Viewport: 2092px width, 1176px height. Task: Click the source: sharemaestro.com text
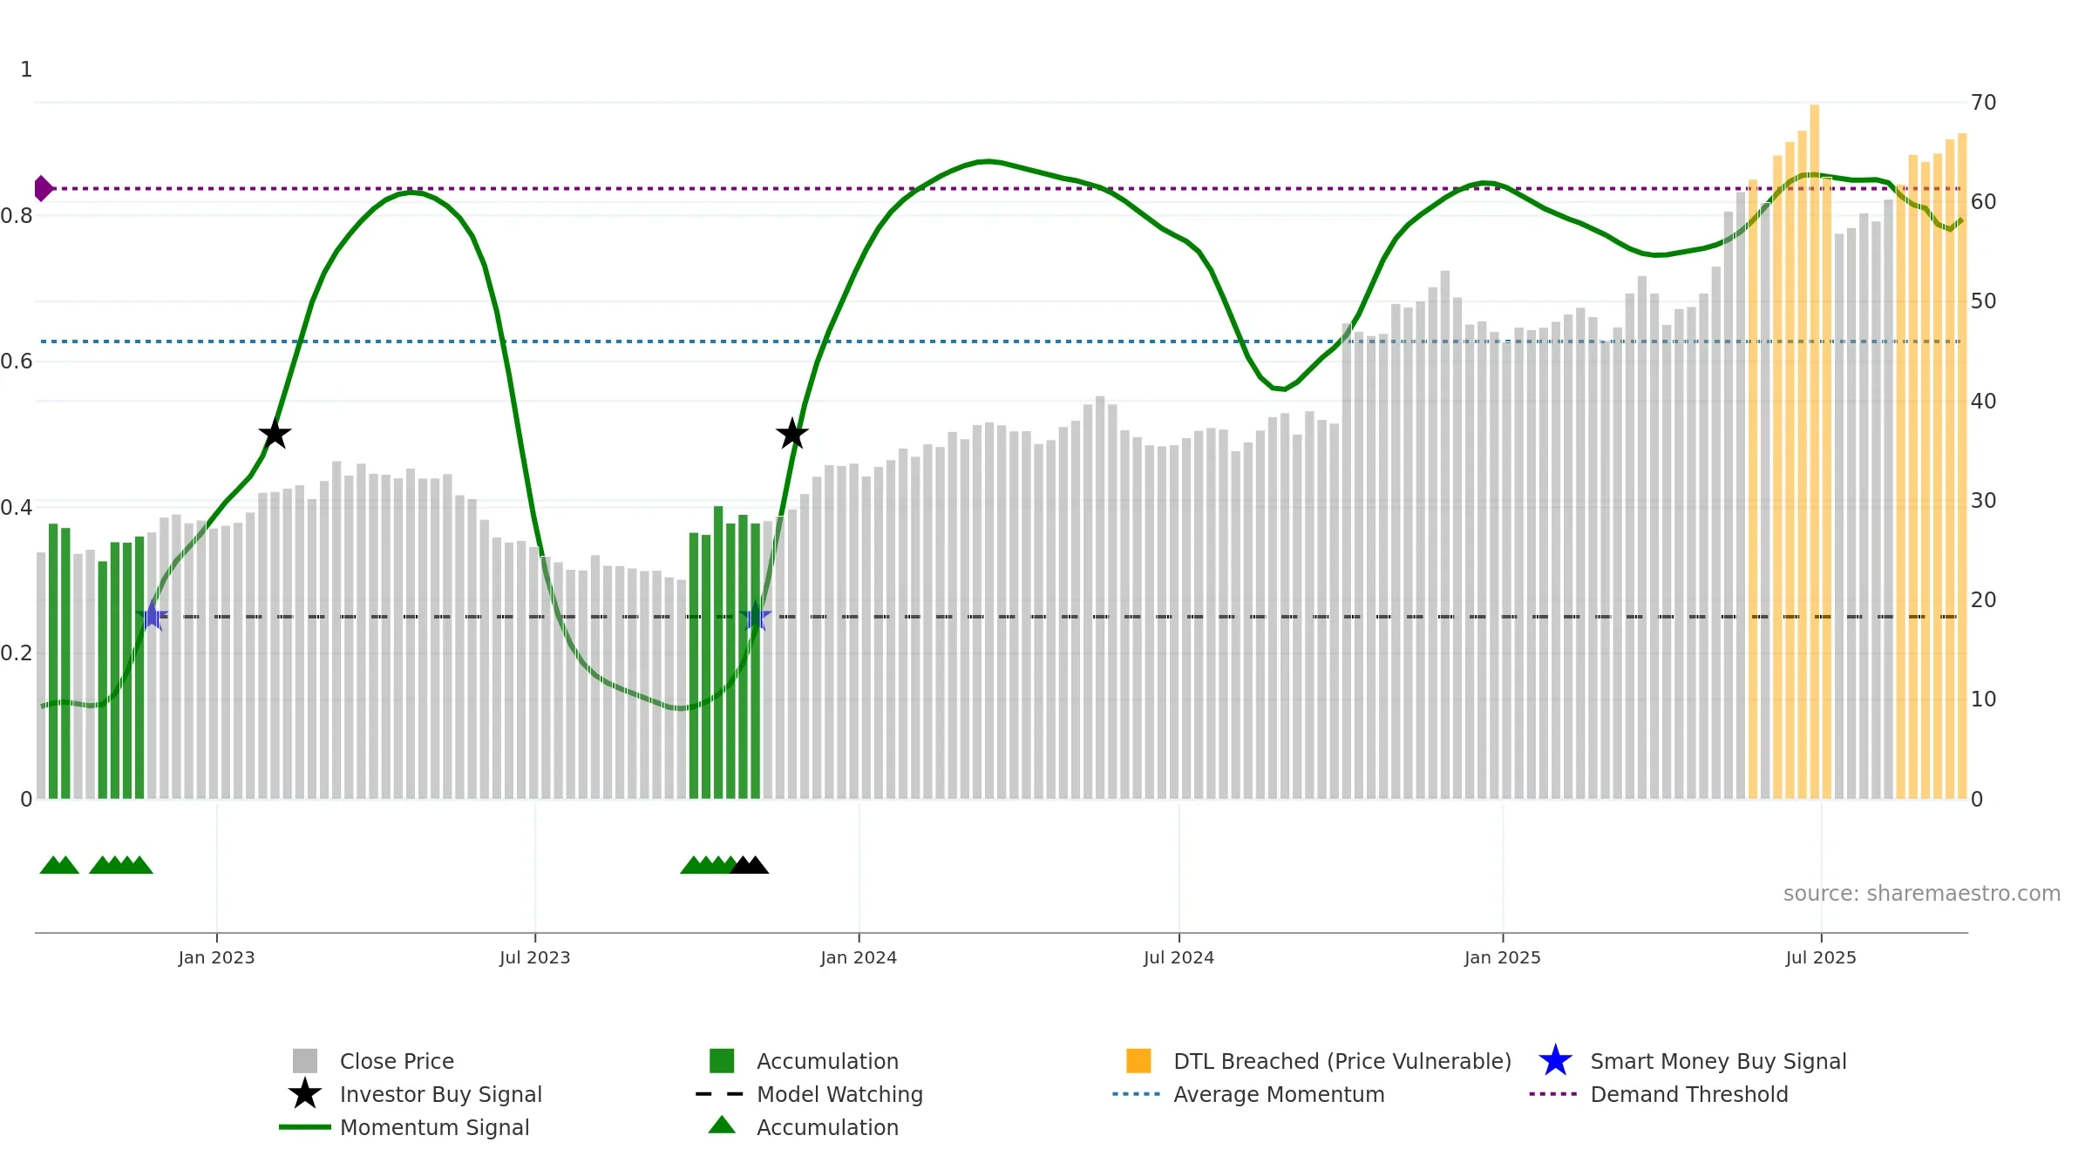pyautogui.click(x=1922, y=894)
